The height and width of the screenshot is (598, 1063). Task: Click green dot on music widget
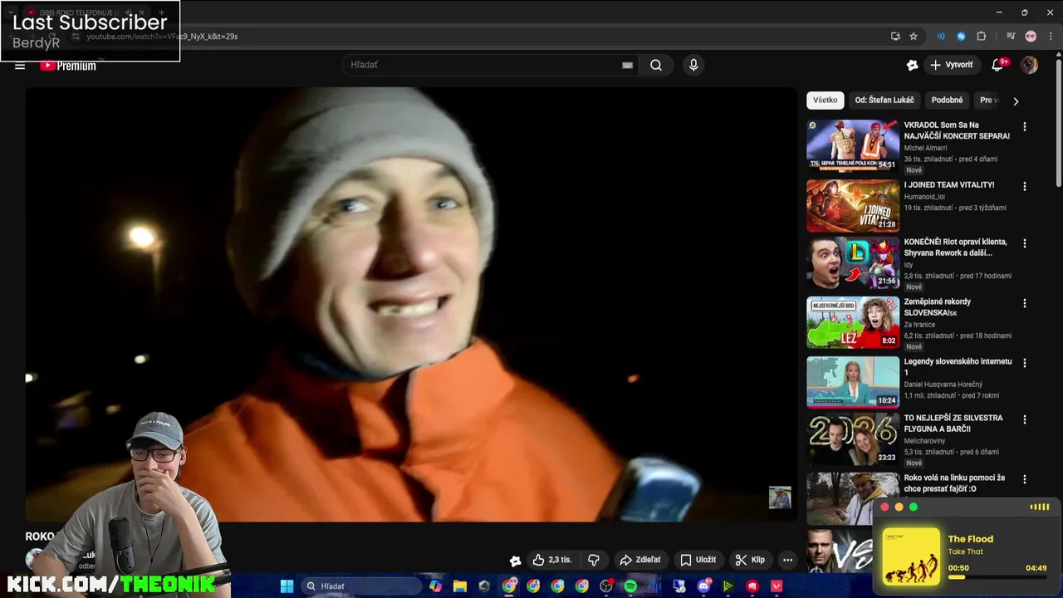[914, 507]
